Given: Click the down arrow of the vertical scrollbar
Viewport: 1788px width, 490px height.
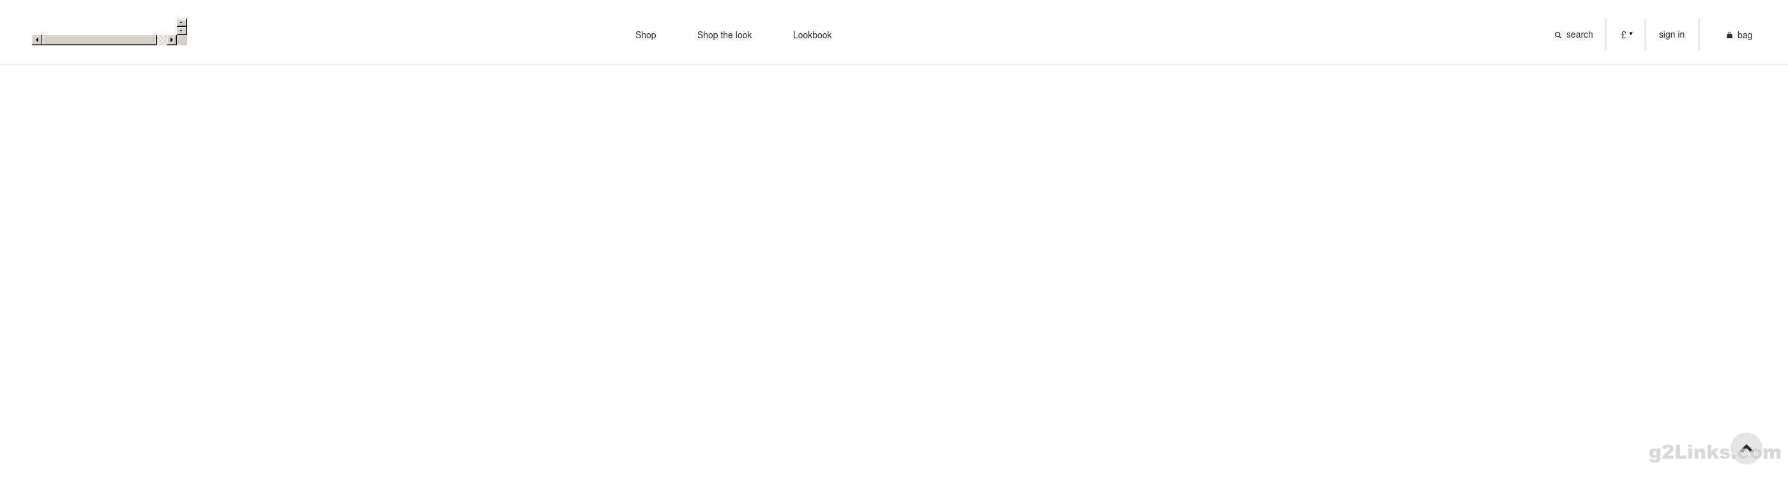Looking at the screenshot, I should (182, 31).
